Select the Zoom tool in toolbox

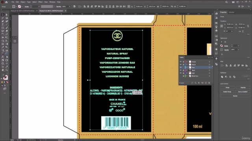coord(7,70)
